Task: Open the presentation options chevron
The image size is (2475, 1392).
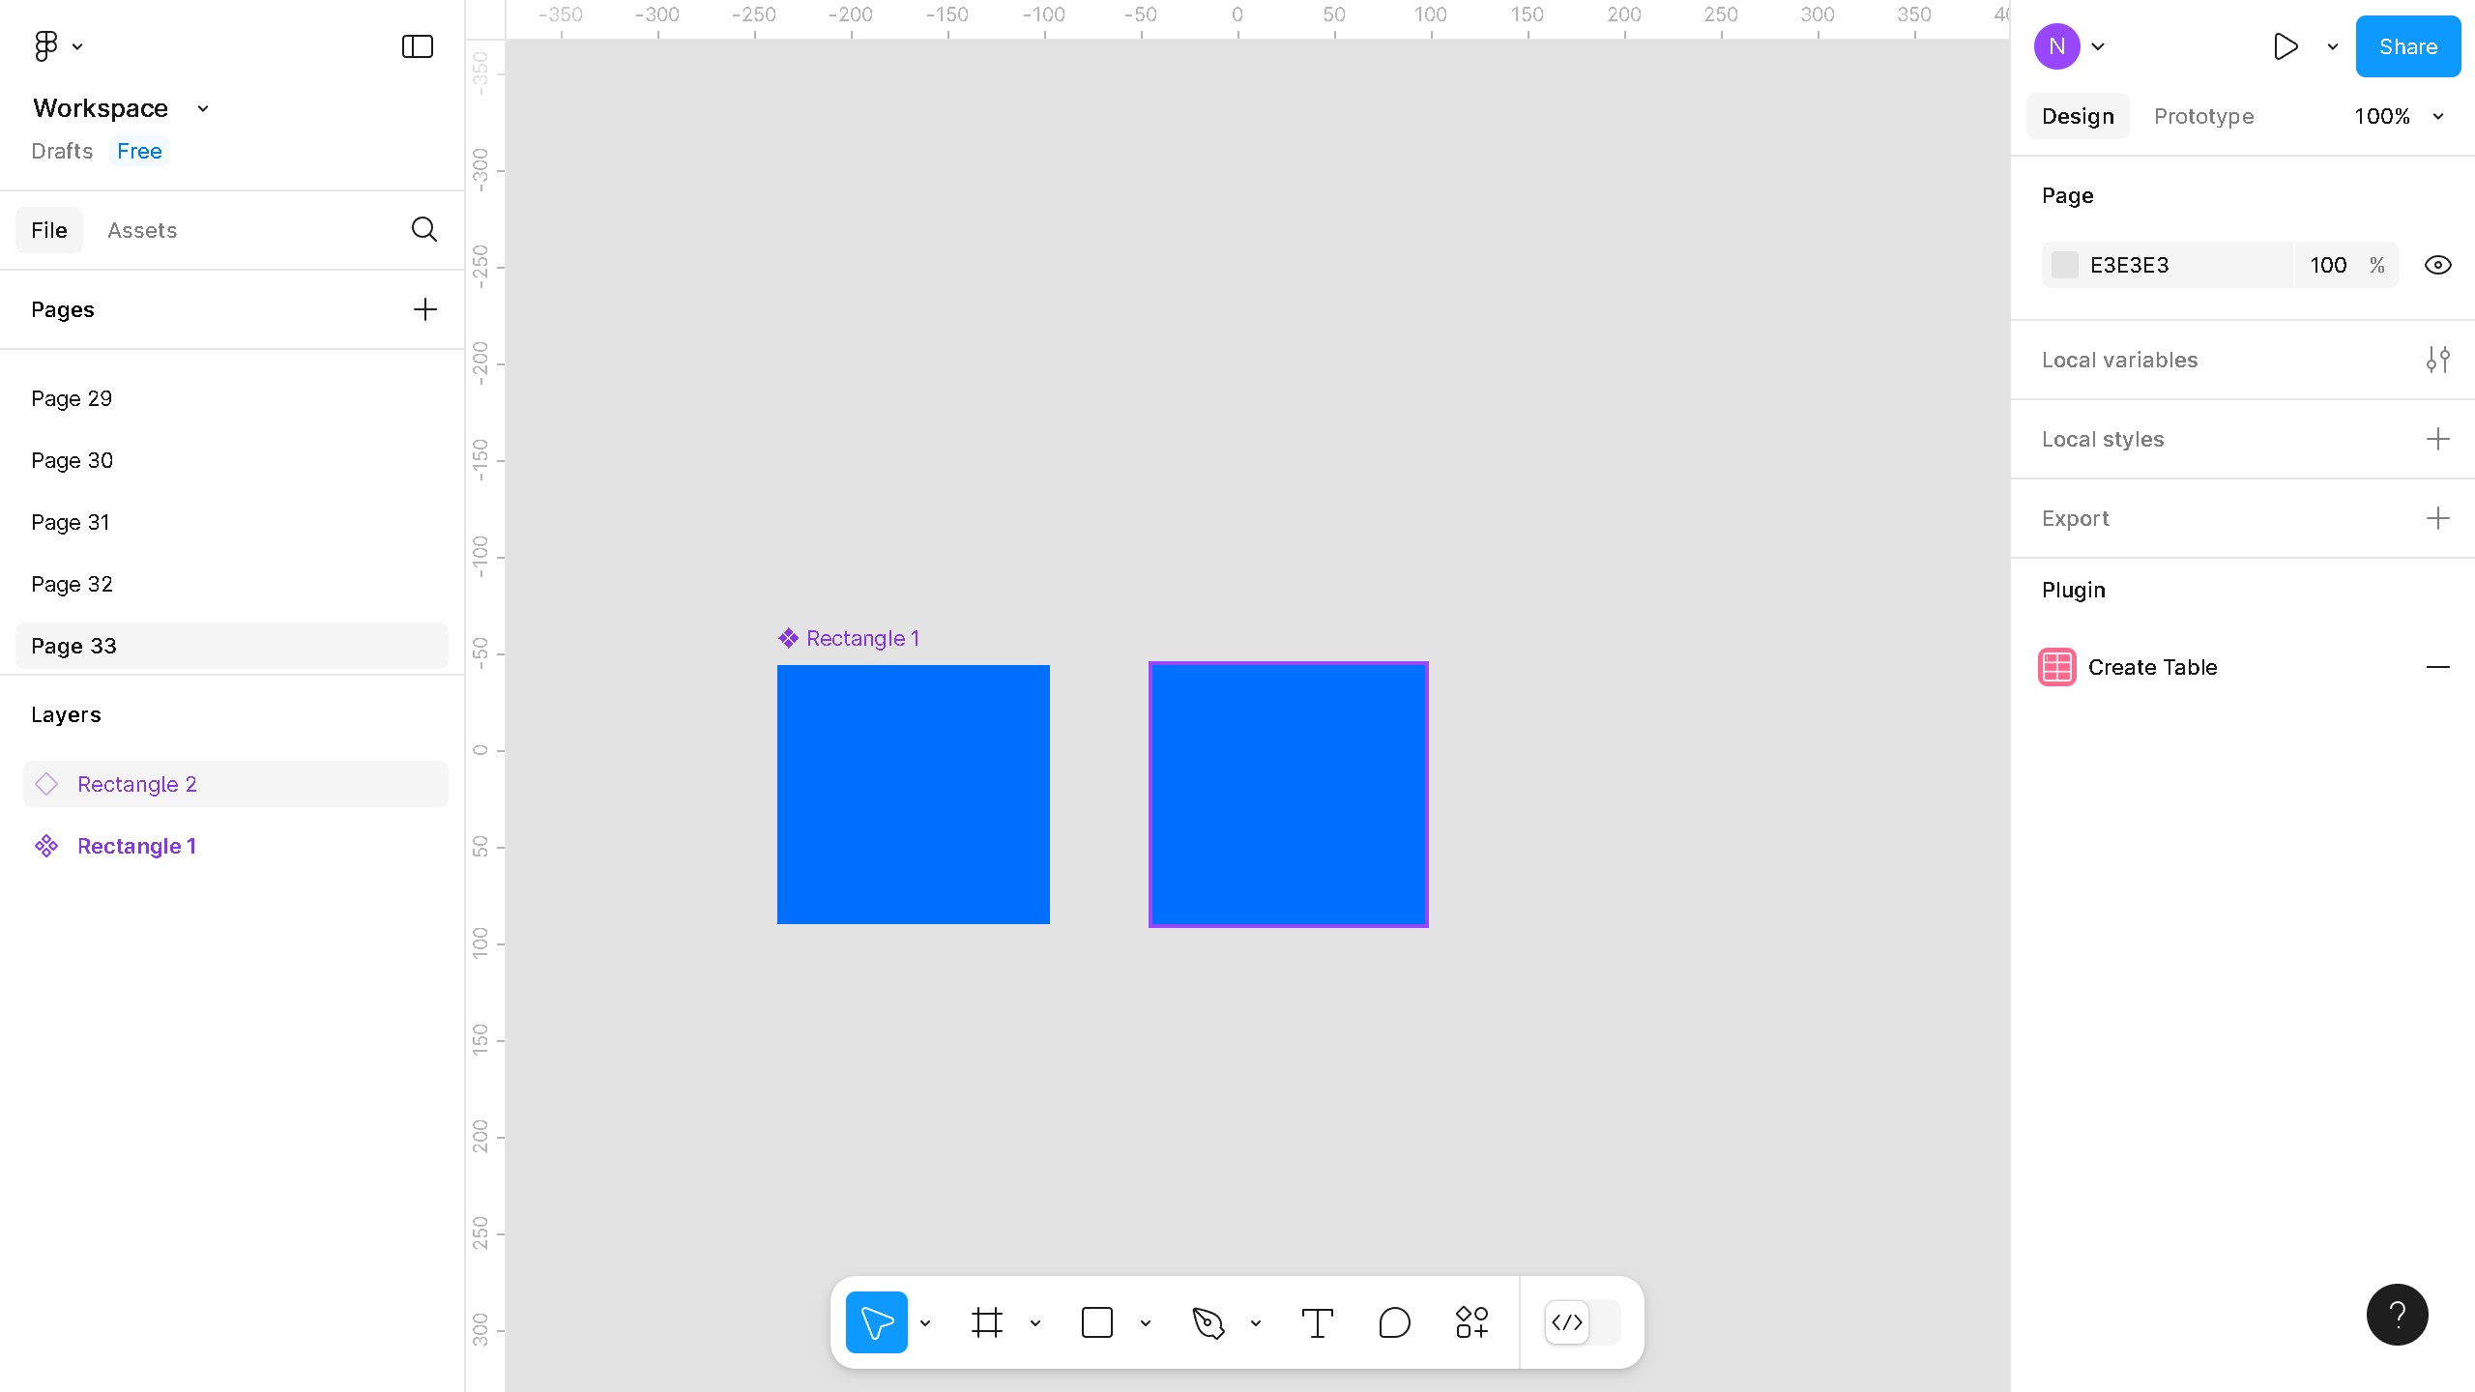Action: tap(2329, 45)
